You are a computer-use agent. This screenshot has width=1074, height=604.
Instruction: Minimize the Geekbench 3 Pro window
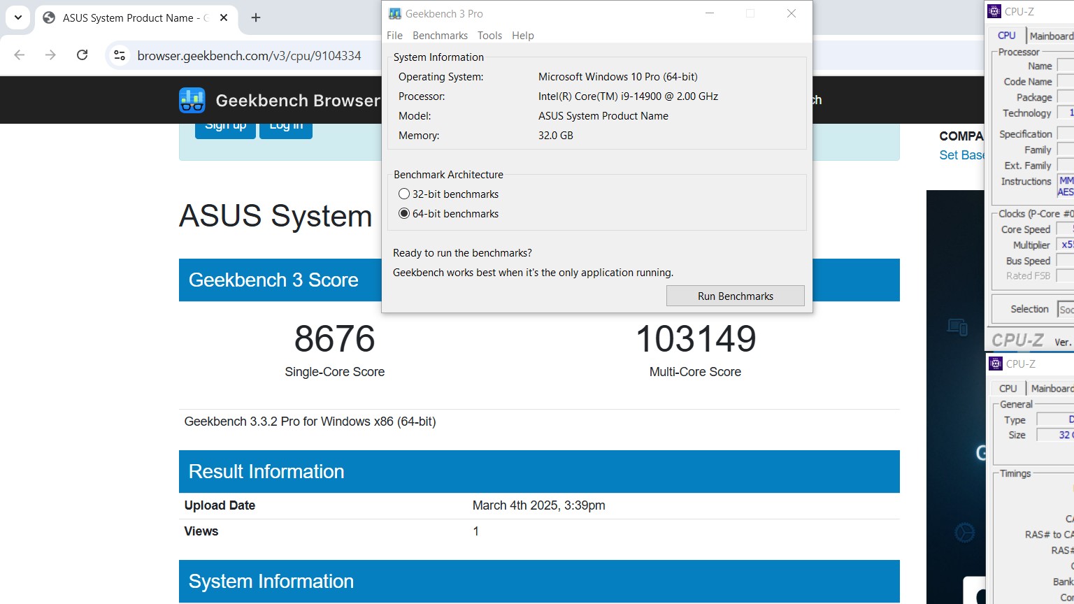[x=710, y=13]
